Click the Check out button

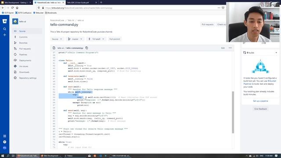221,25
